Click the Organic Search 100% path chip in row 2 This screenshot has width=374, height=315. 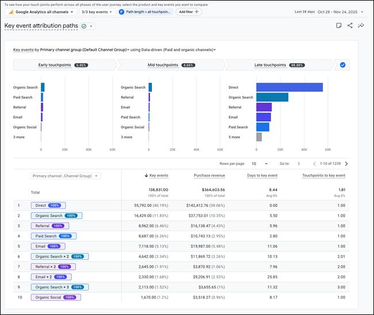click(56, 216)
